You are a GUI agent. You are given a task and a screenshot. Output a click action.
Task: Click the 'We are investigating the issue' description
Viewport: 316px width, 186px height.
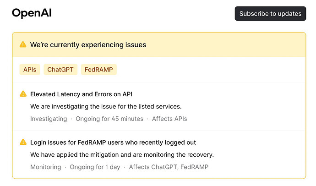[x=106, y=106]
